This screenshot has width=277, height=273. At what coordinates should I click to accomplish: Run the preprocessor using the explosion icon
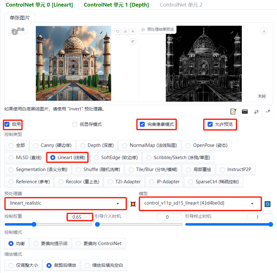(133, 204)
